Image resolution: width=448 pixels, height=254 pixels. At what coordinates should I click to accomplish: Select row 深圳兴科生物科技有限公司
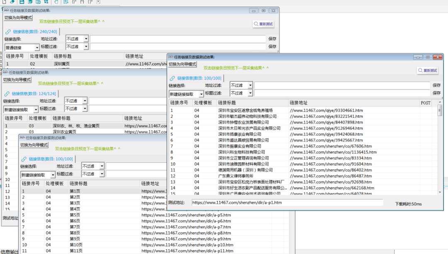pos(303,152)
